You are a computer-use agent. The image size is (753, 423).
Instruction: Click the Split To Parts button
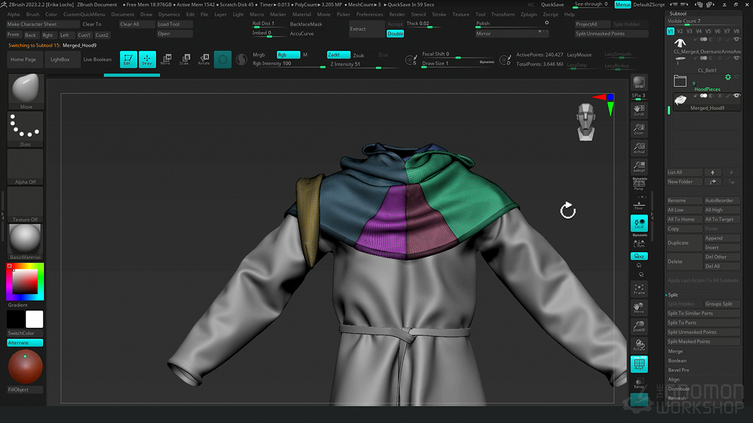click(682, 323)
